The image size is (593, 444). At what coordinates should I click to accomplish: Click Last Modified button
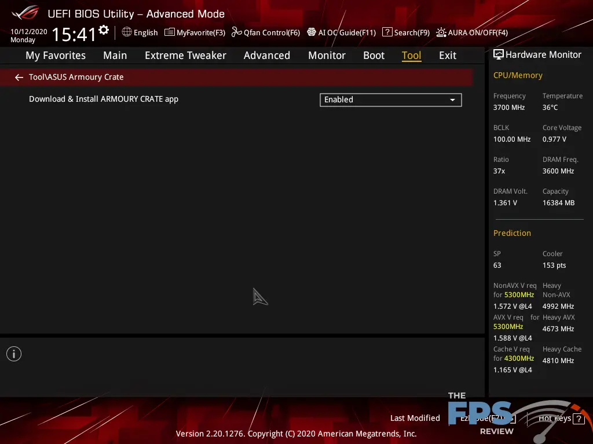click(x=415, y=418)
